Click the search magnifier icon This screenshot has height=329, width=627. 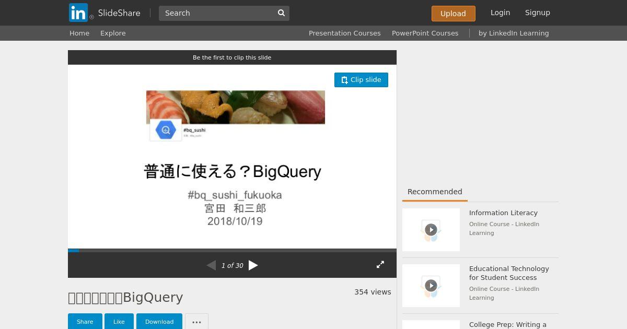[x=281, y=13]
